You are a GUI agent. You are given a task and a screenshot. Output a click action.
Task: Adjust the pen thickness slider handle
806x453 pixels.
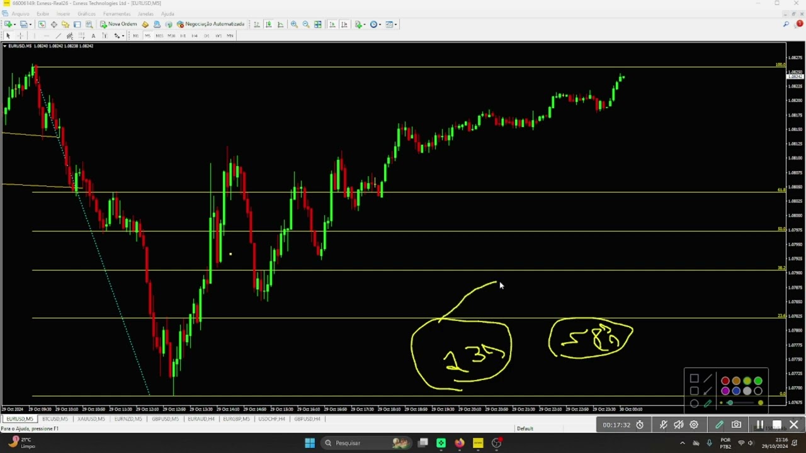(x=730, y=403)
